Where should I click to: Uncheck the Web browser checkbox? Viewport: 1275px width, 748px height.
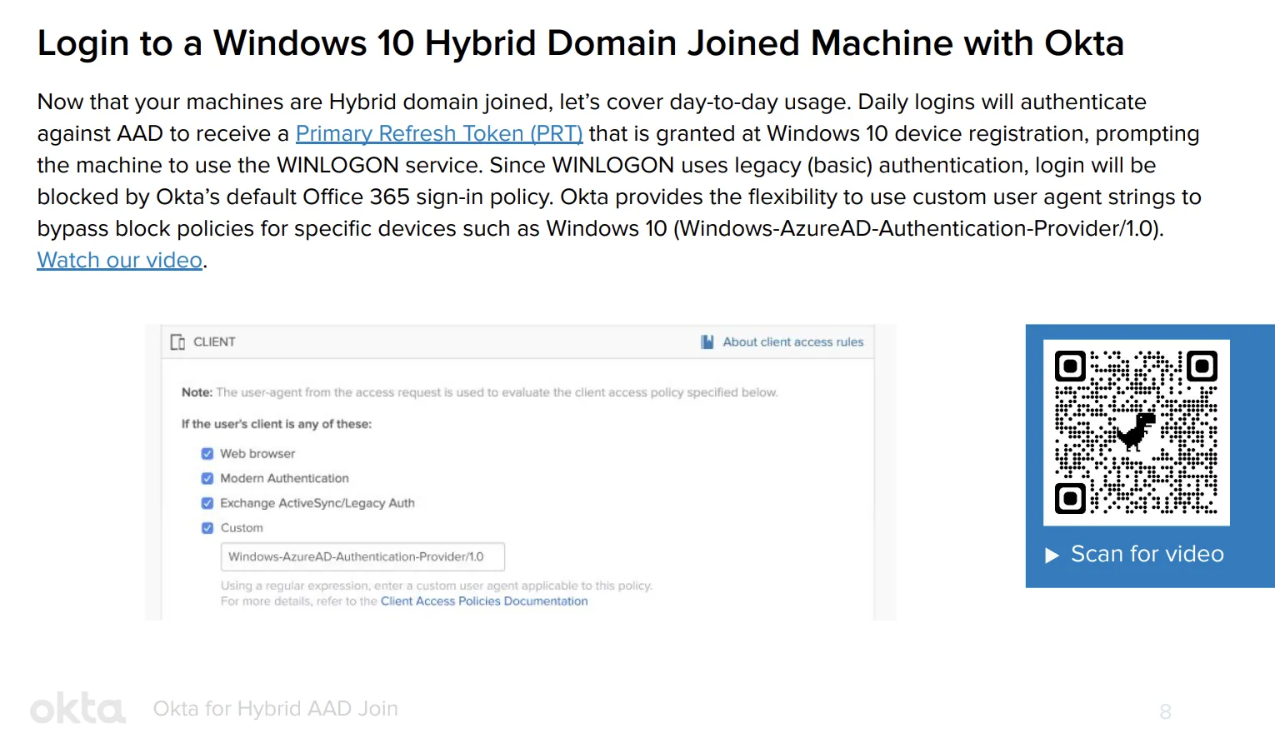click(x=207, y=454)
